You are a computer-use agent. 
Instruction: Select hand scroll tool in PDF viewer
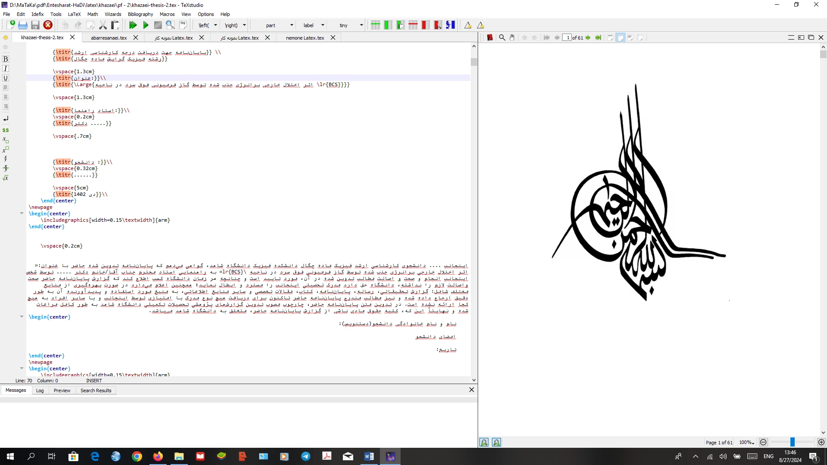click(x=512, y=37)
